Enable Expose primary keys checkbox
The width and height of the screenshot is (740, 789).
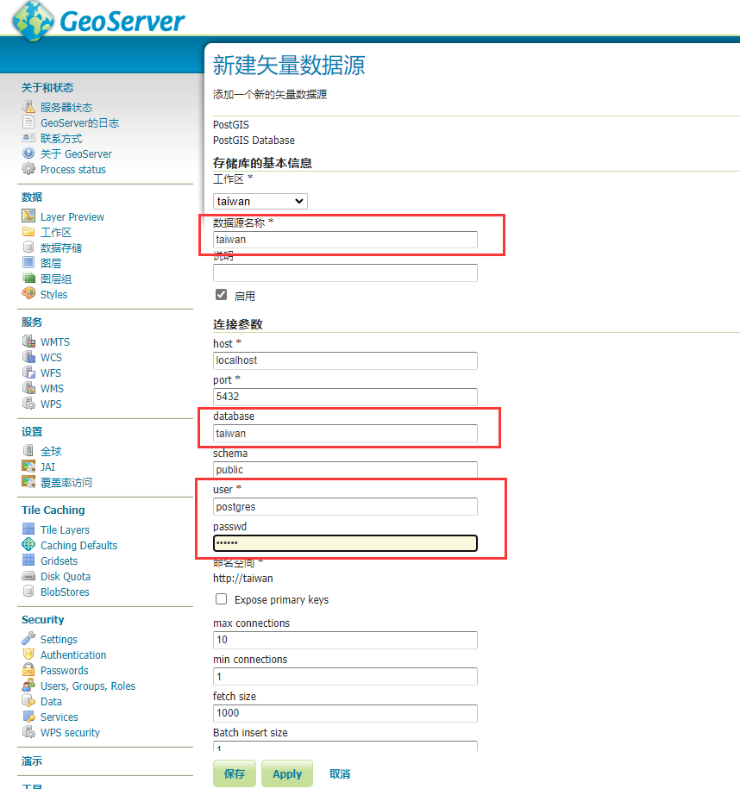[x=221, y=599]
